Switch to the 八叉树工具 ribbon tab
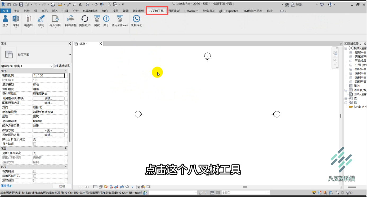Image resolution: width=367 pixels, height=197 pixels. pos(156,11)
